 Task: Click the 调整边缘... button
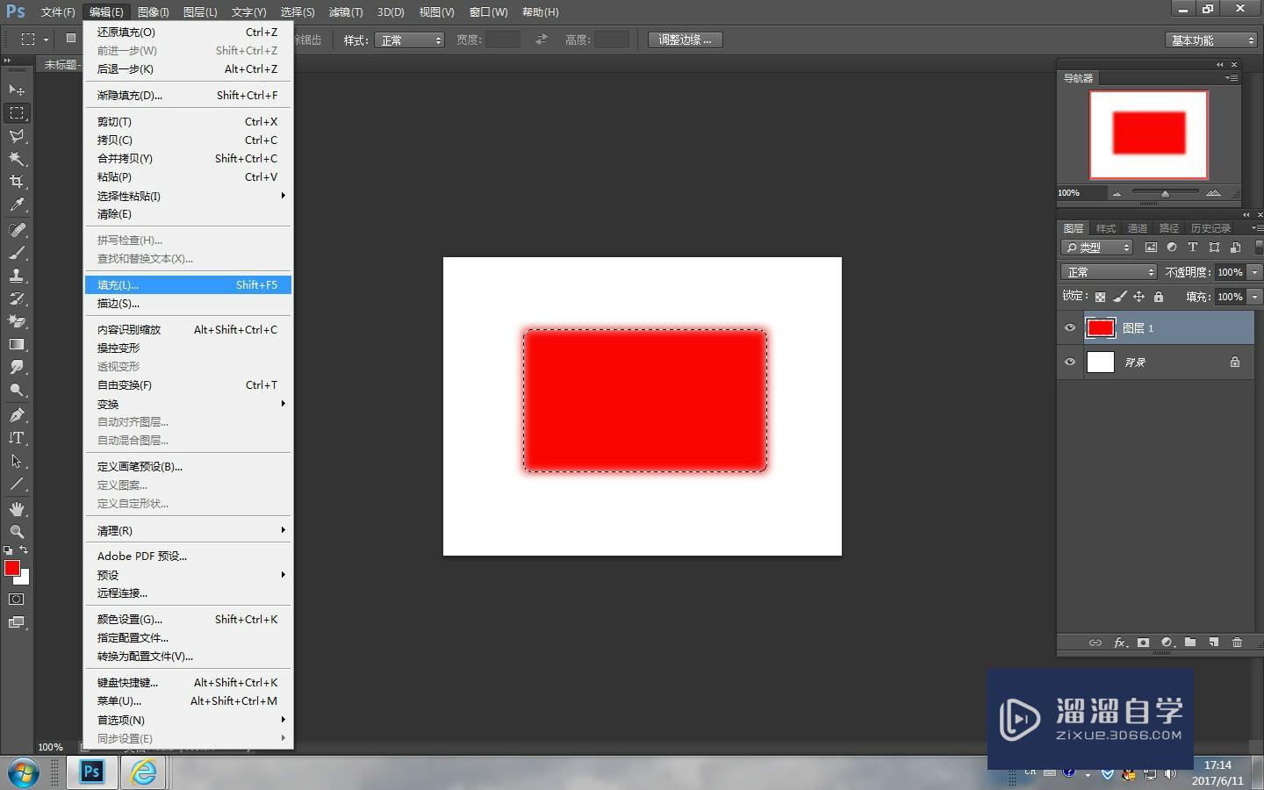(x=686, y=39)
